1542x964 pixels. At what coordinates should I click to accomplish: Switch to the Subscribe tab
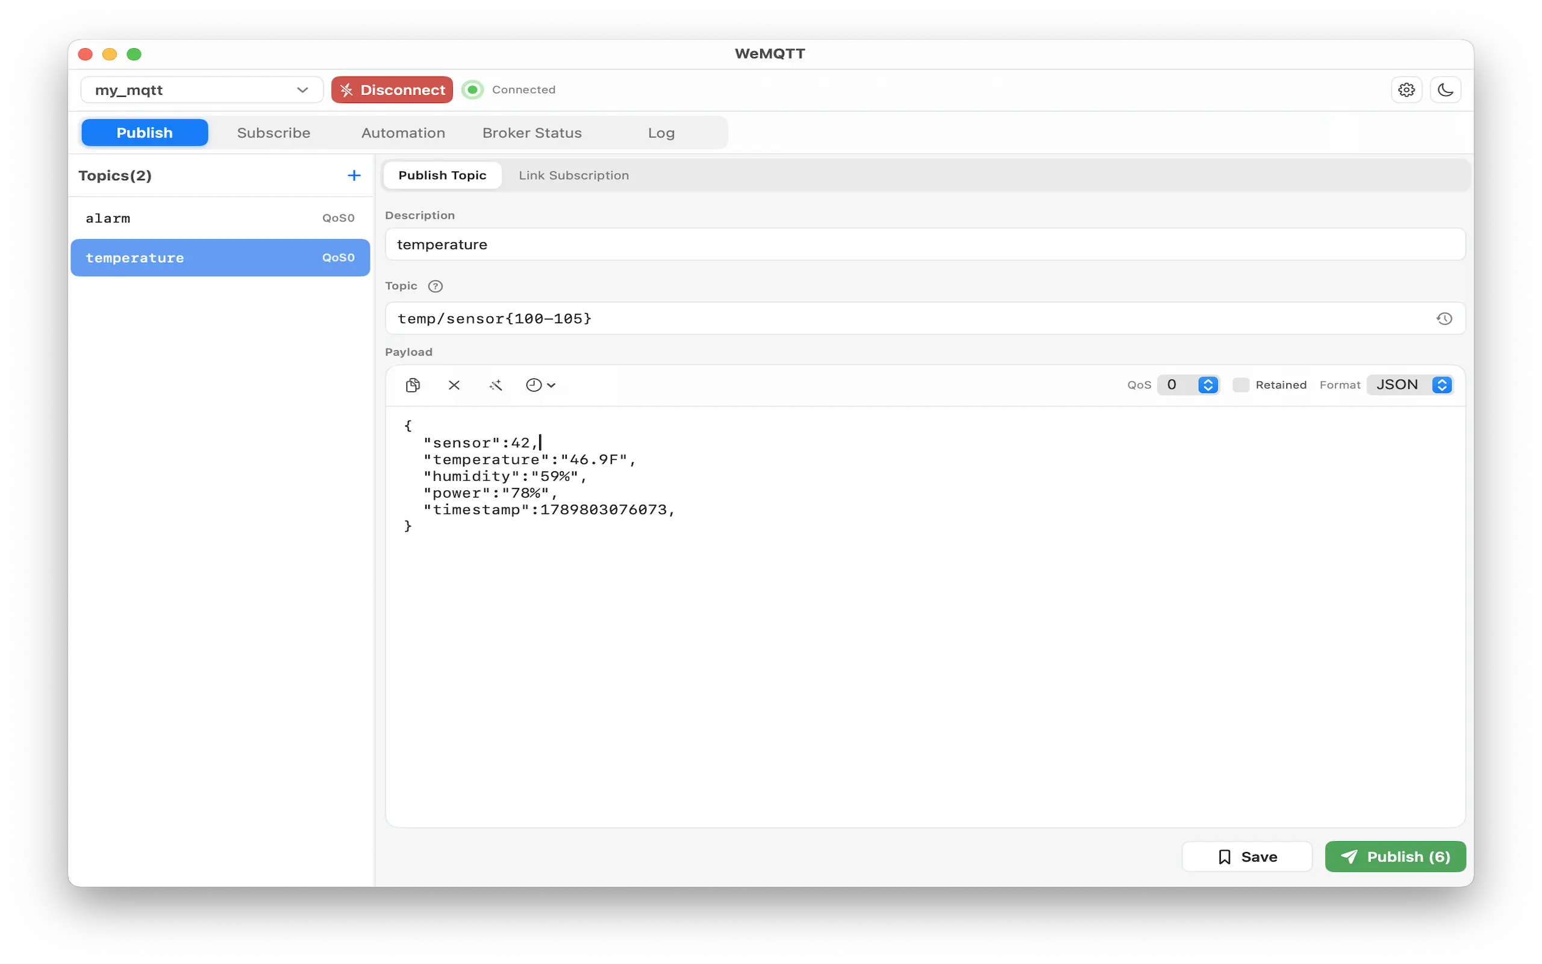point(274,133)
